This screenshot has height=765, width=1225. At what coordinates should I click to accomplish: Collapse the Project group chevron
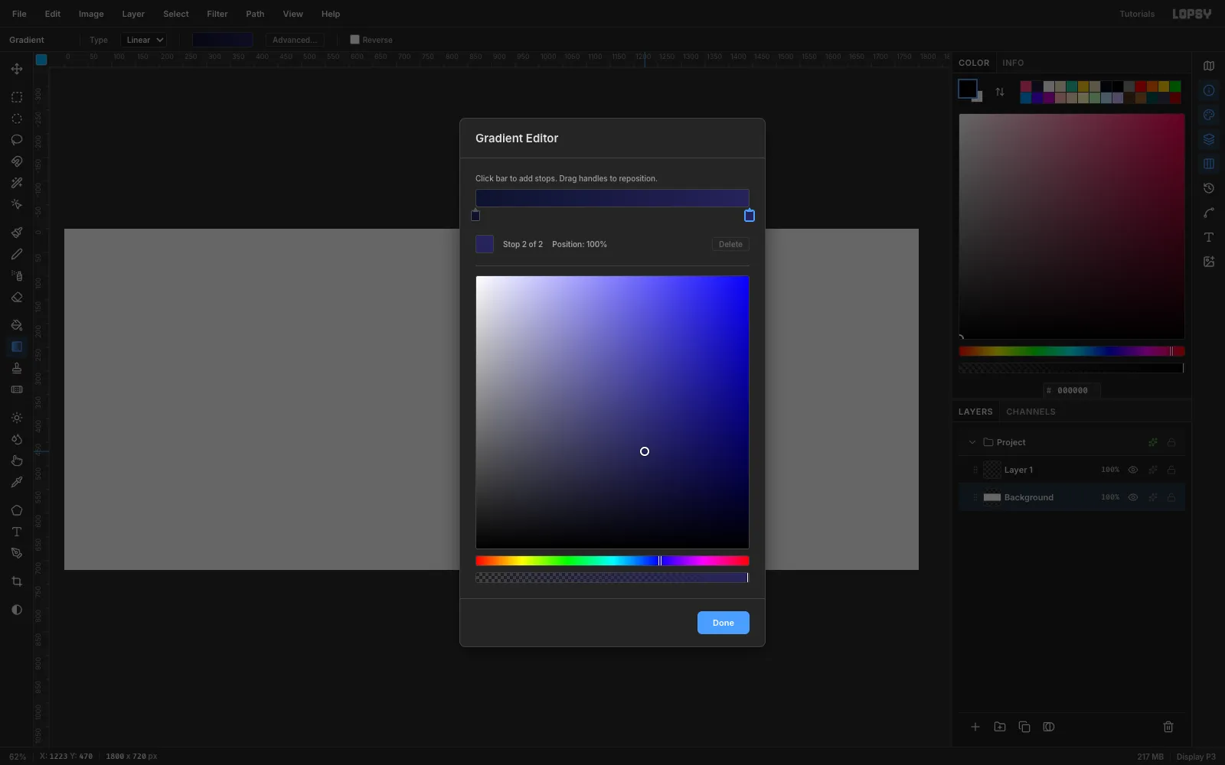pyautogui.click(x=972, y=442)
